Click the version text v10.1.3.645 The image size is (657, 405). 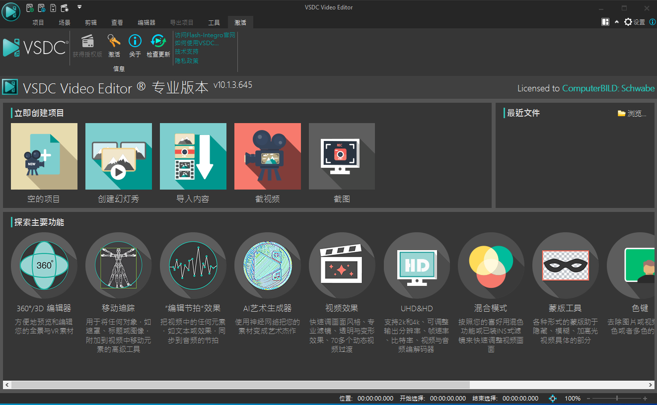pyautogui.click(x=233, y=85)
